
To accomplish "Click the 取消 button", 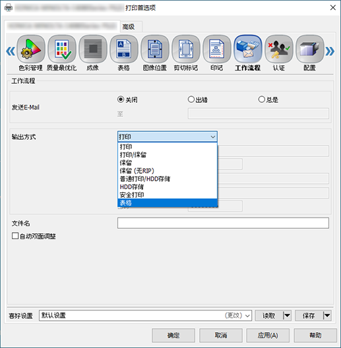I will coord(221,335).
